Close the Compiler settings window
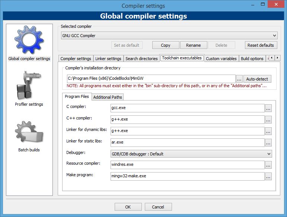Image resolution: width=287 pixels, height=217 pixels. coord(276,4)
